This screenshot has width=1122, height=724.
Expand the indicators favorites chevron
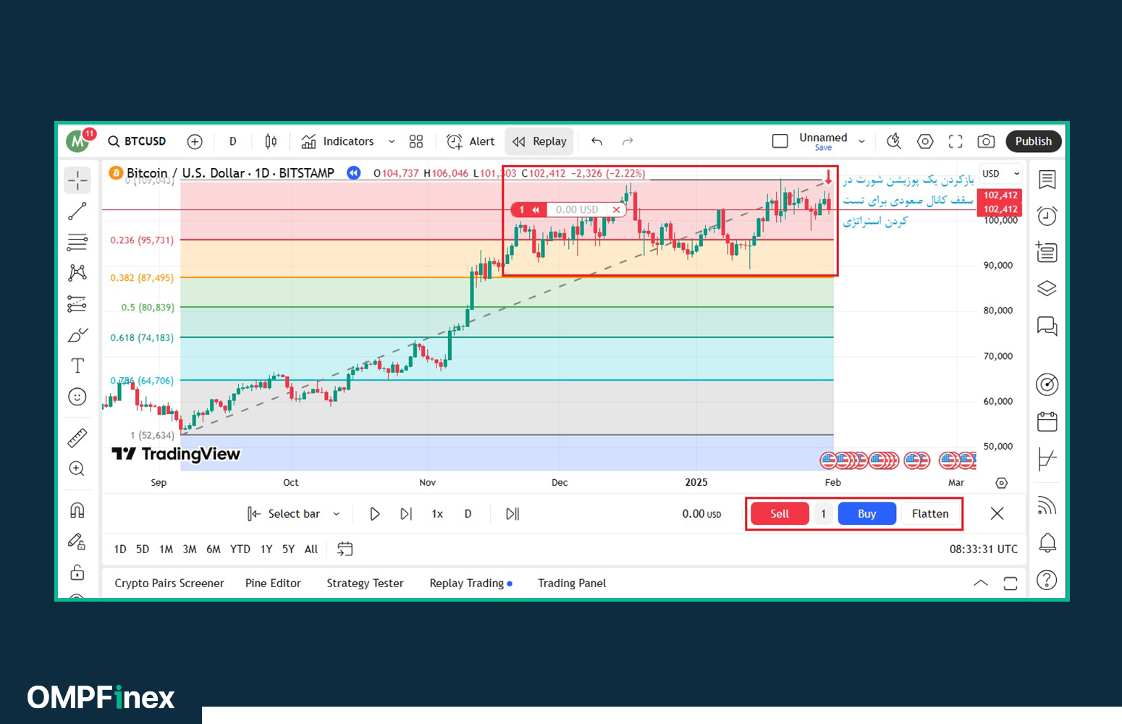(392, 141)
